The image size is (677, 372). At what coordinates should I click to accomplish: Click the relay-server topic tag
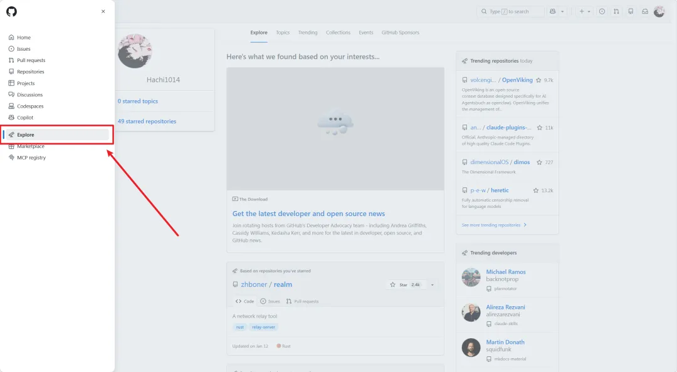tap(263, 327)
